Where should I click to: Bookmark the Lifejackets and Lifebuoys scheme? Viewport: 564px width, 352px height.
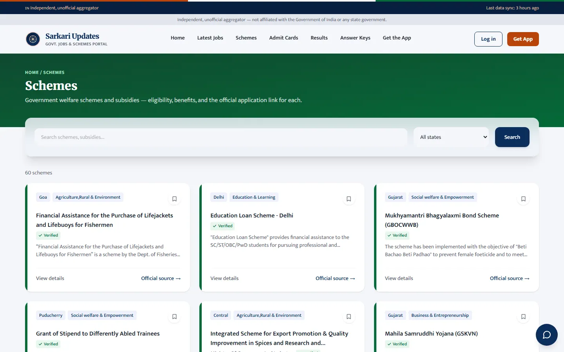(x=175, y=199)
